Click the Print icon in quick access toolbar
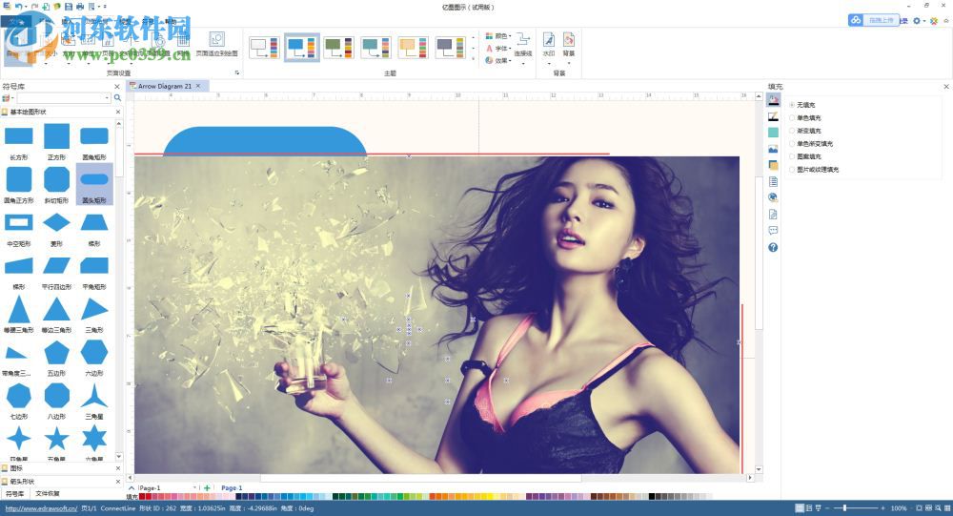953x516 pixels. coord(80,6)
